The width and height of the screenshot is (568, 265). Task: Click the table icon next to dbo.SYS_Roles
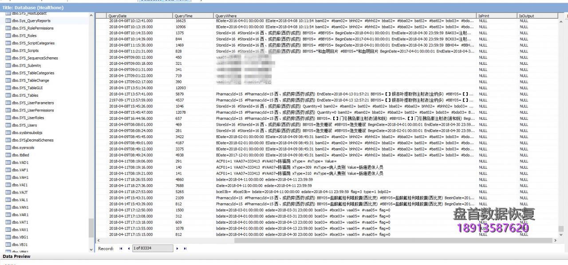point(8,36)
